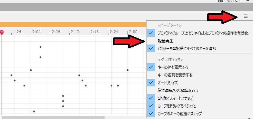Click the red playhead marker

point(2,32)
